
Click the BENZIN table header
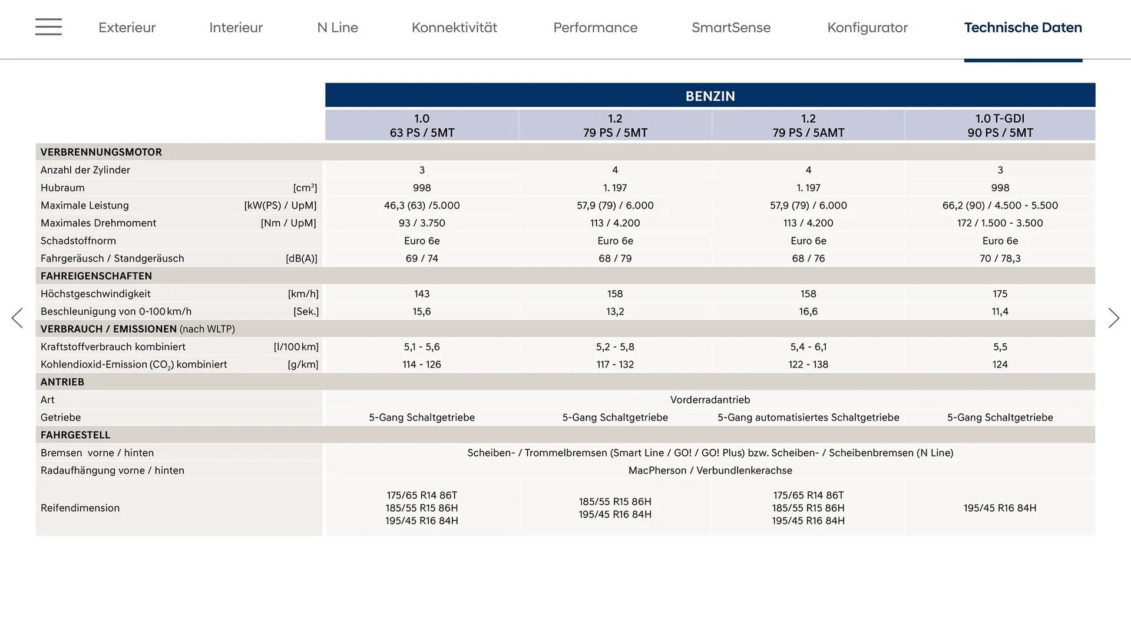pyautogui.click(x=709, y=95)
